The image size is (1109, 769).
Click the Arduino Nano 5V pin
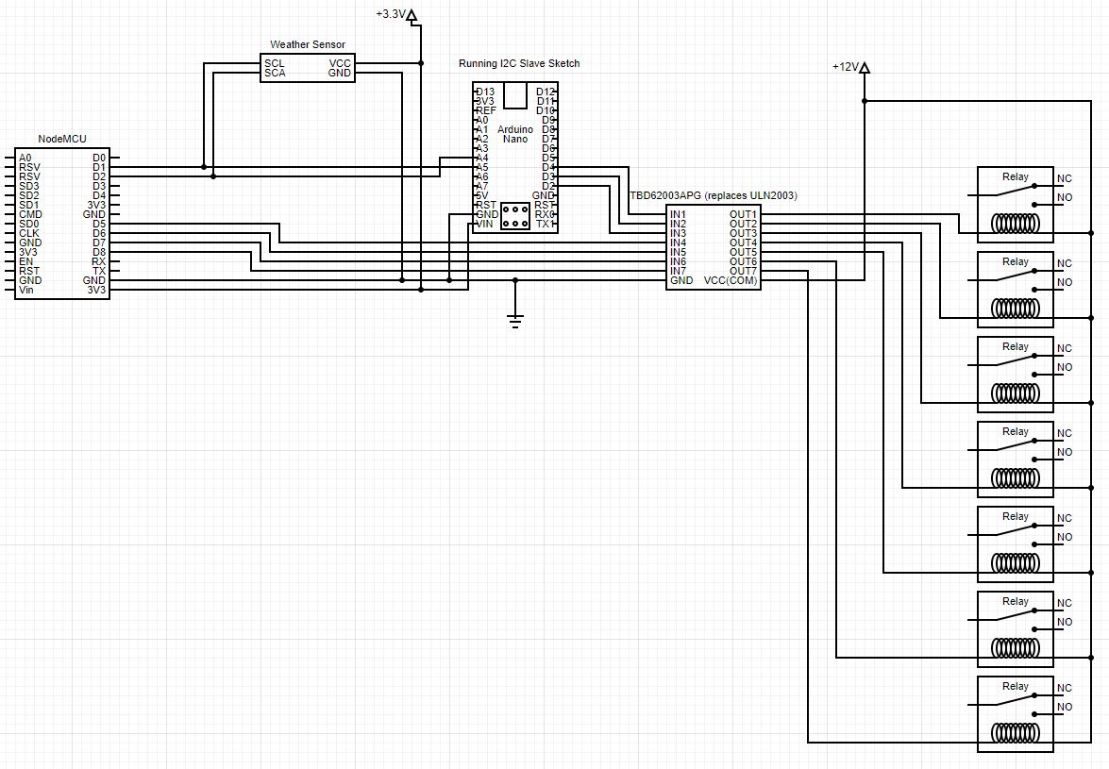481,195
